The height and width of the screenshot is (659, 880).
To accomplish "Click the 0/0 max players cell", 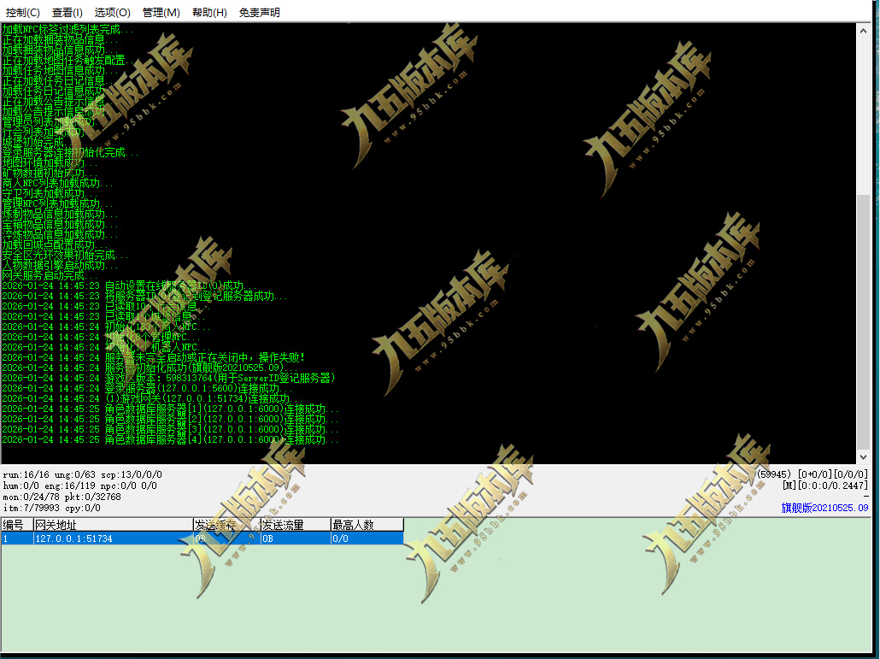I will (x=367, y=538).
